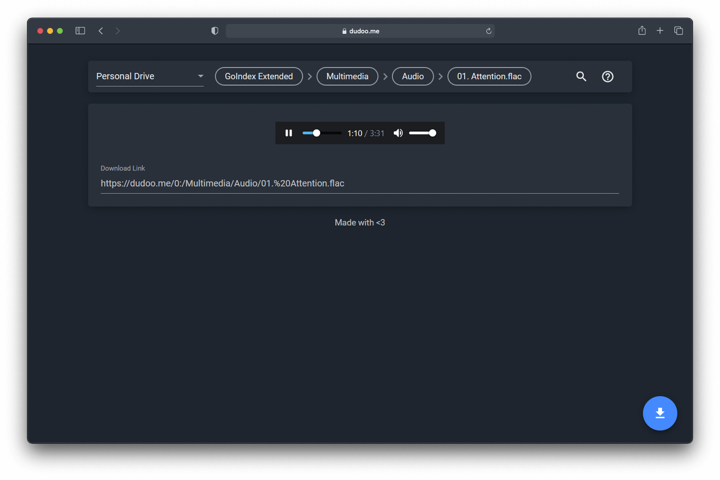Mute the audio with speaker icon
Viewport: 720px width, 480px height.
[398, 133]
